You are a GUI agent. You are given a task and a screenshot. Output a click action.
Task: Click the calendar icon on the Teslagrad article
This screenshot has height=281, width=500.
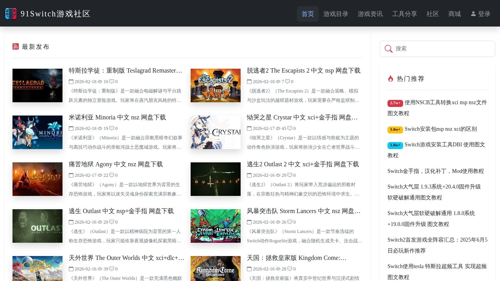71,82
